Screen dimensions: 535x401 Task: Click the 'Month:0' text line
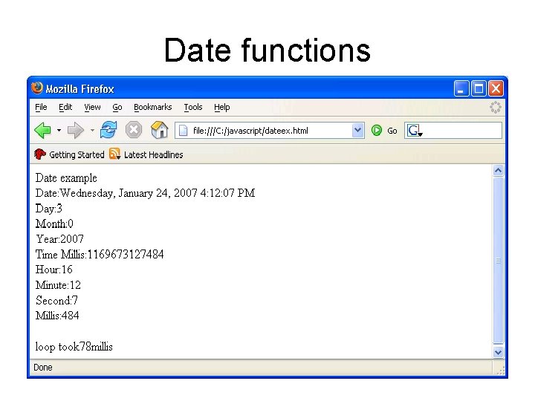coord(54,224)
